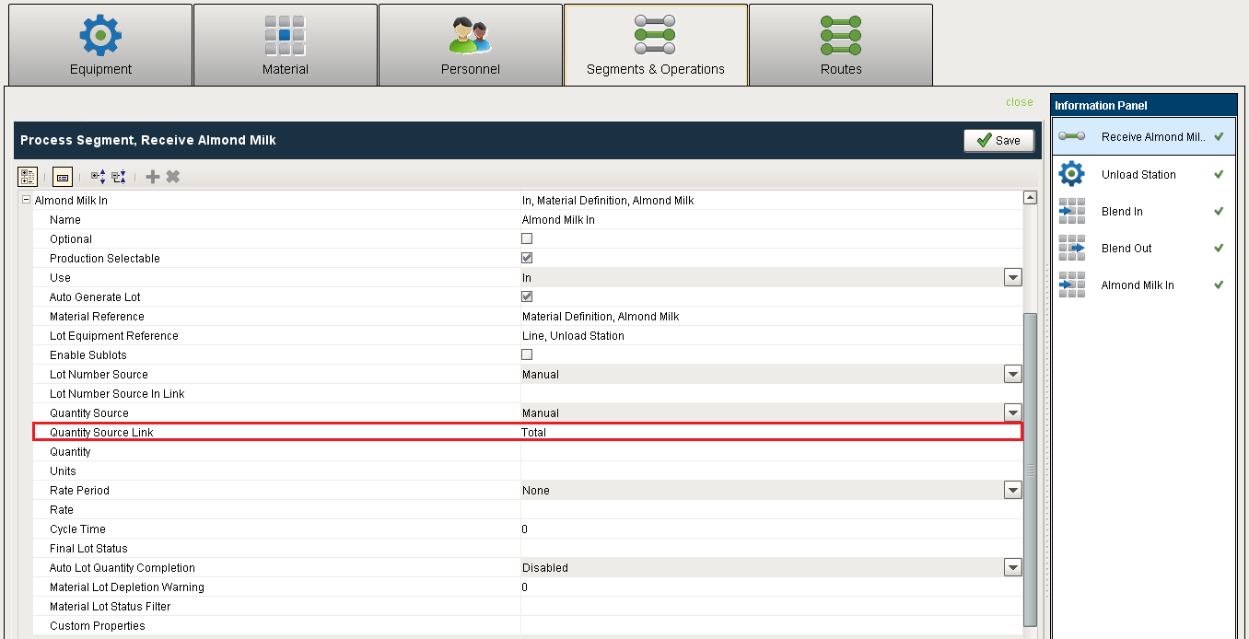The width and height of the screenshot is (1249, 639).
Task: Toggle the Optional checkbox
Action: [527, 238]
